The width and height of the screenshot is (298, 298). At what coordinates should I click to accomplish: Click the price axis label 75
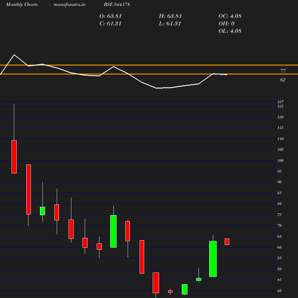pyautogui.click(x=280, y=215)
